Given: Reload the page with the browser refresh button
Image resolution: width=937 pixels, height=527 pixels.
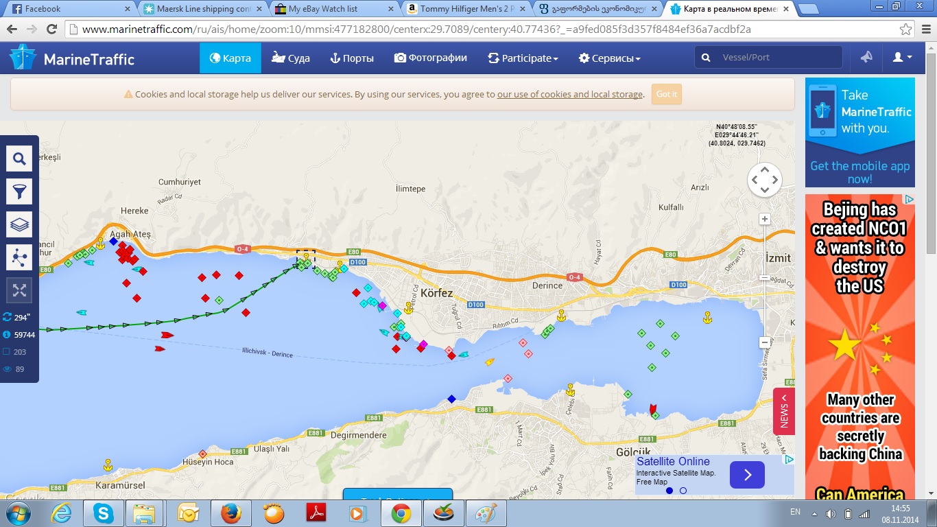Looking at the screenshot, I should click(x=51, y=30).
